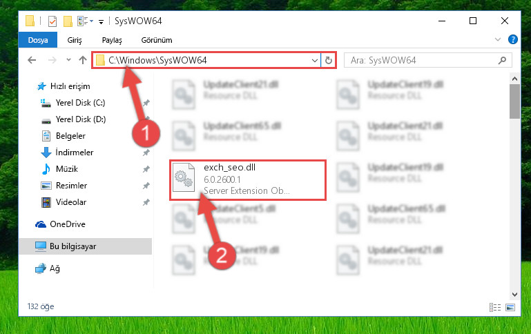
Task: Open the Properties quick access icon
Action: [52, 21]
